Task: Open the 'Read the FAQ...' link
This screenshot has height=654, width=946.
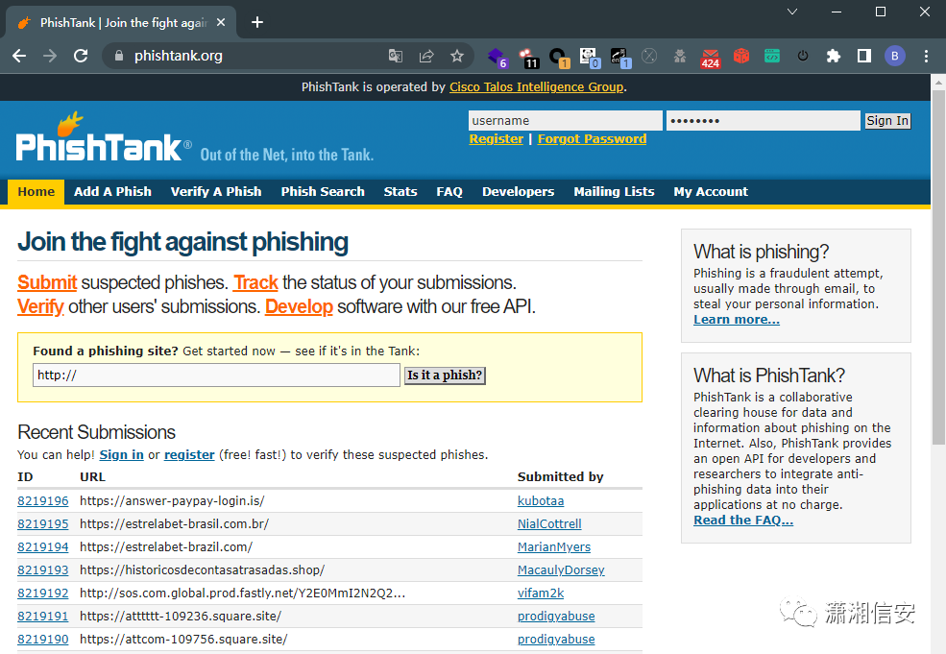Action: pos(743,521)
